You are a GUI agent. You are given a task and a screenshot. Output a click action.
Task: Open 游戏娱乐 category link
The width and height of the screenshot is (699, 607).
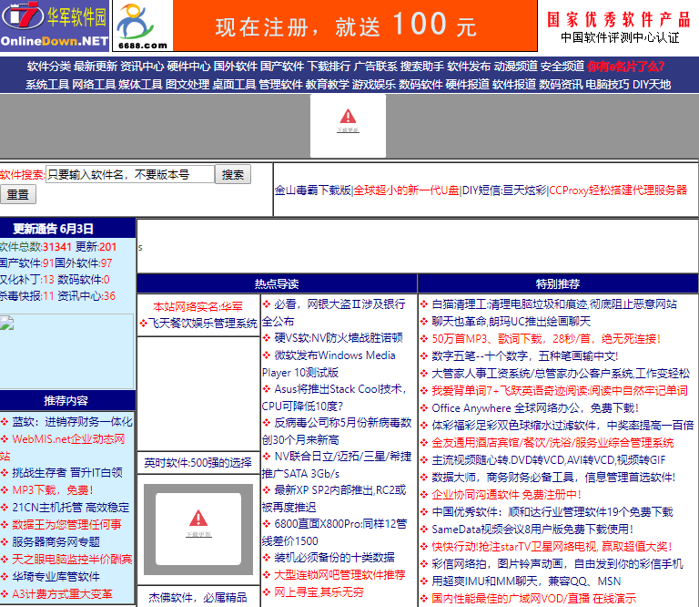pyautogui.click(x=373, y=85)
